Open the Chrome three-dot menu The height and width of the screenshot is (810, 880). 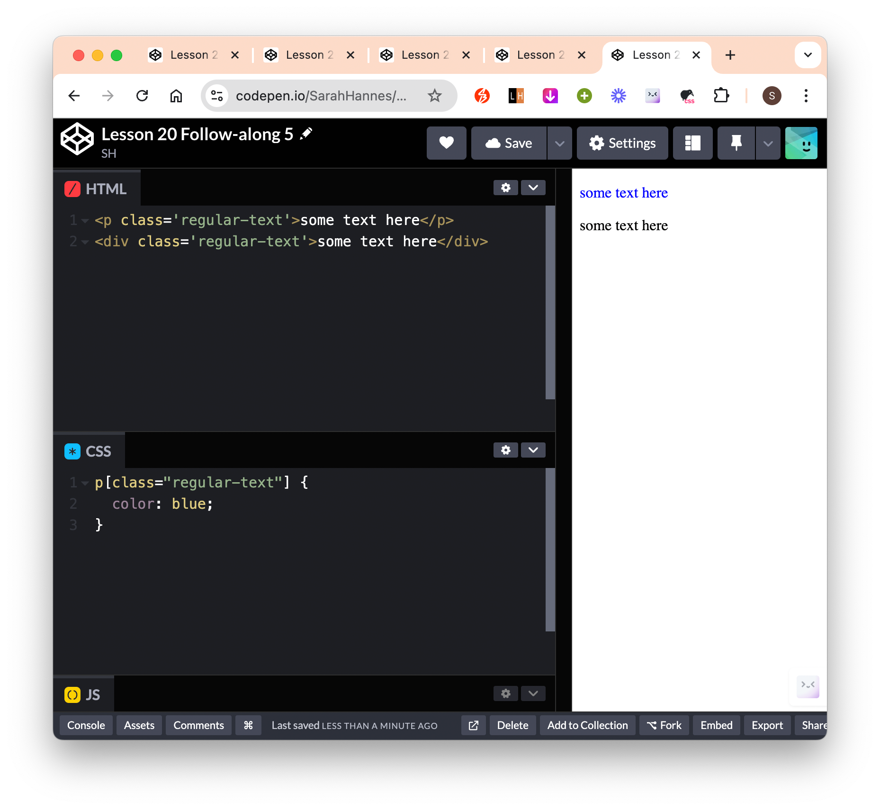tap(806, 96)
